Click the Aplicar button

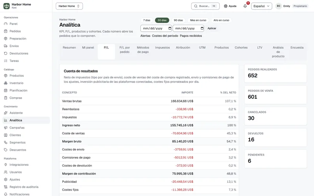(x=212, y=28)
